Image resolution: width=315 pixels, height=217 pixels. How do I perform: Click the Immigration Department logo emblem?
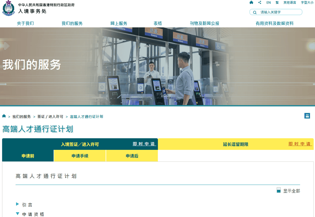[8, 8]
